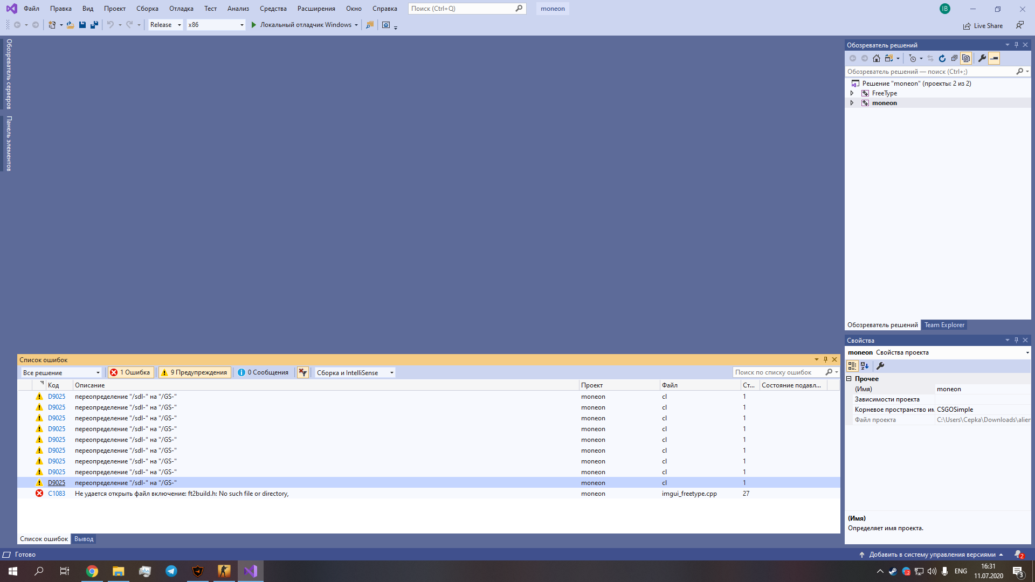Open Telegram from the taskbar
Screen dimensions: 1035x582
point(171,571)
